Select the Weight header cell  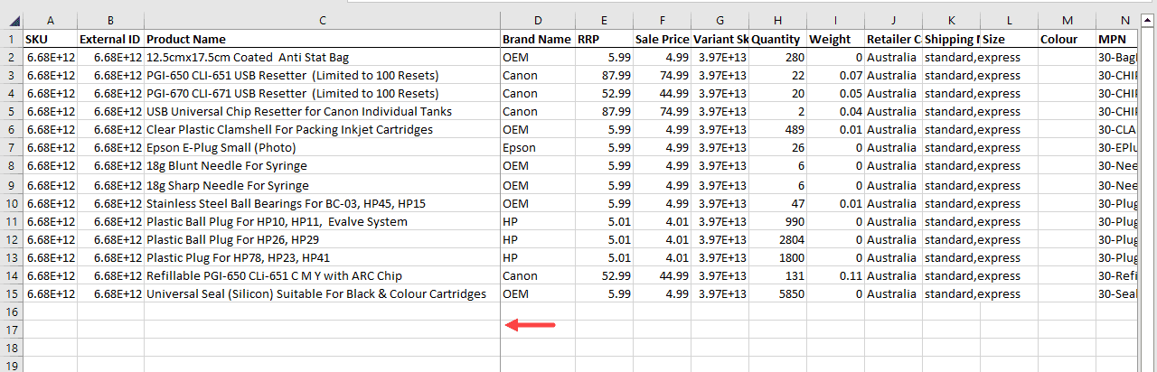tap(834, 39)
